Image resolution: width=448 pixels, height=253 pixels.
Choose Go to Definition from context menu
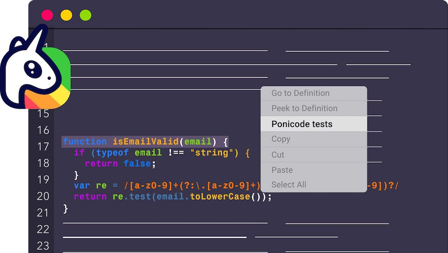[314, 93]
